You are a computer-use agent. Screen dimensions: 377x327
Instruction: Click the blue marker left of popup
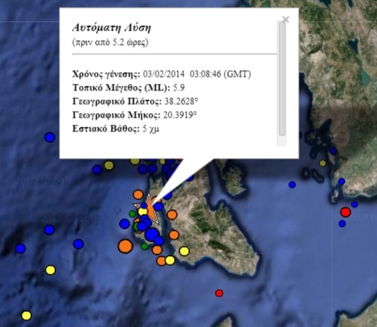pyautogui.click(x=50, y=138)
